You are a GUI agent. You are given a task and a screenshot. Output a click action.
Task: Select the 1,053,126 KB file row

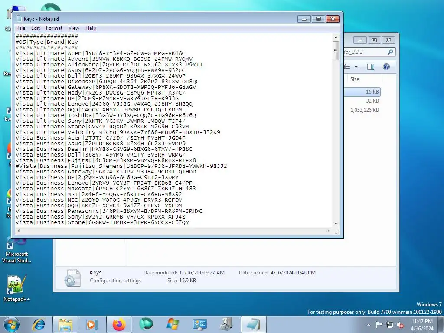point(362,110)
